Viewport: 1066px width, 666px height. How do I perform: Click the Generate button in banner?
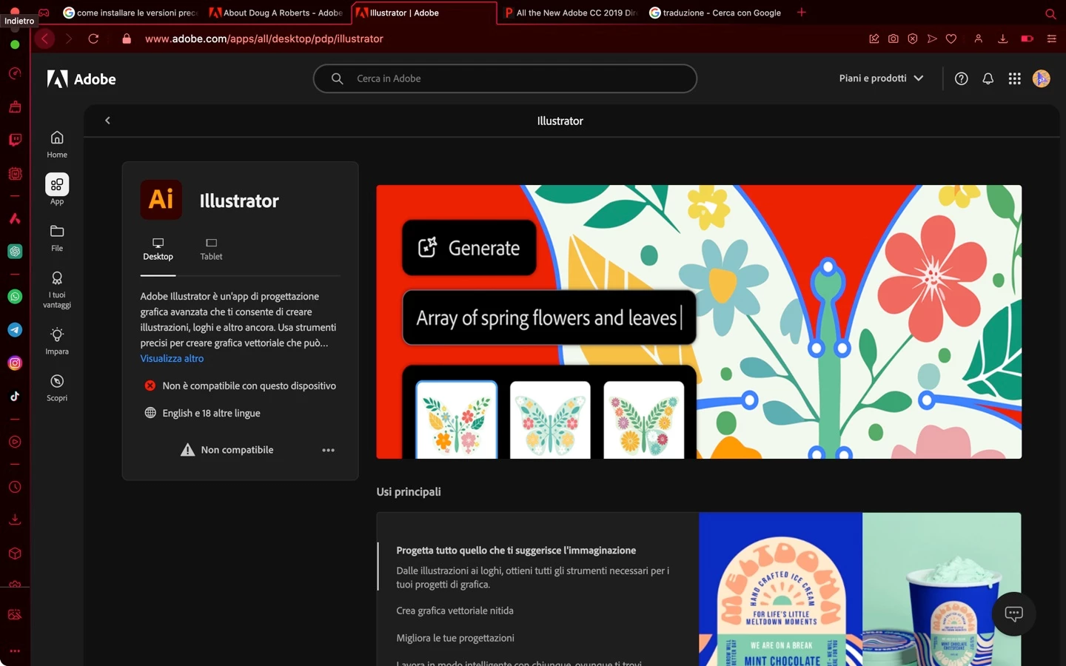point(469,248)
